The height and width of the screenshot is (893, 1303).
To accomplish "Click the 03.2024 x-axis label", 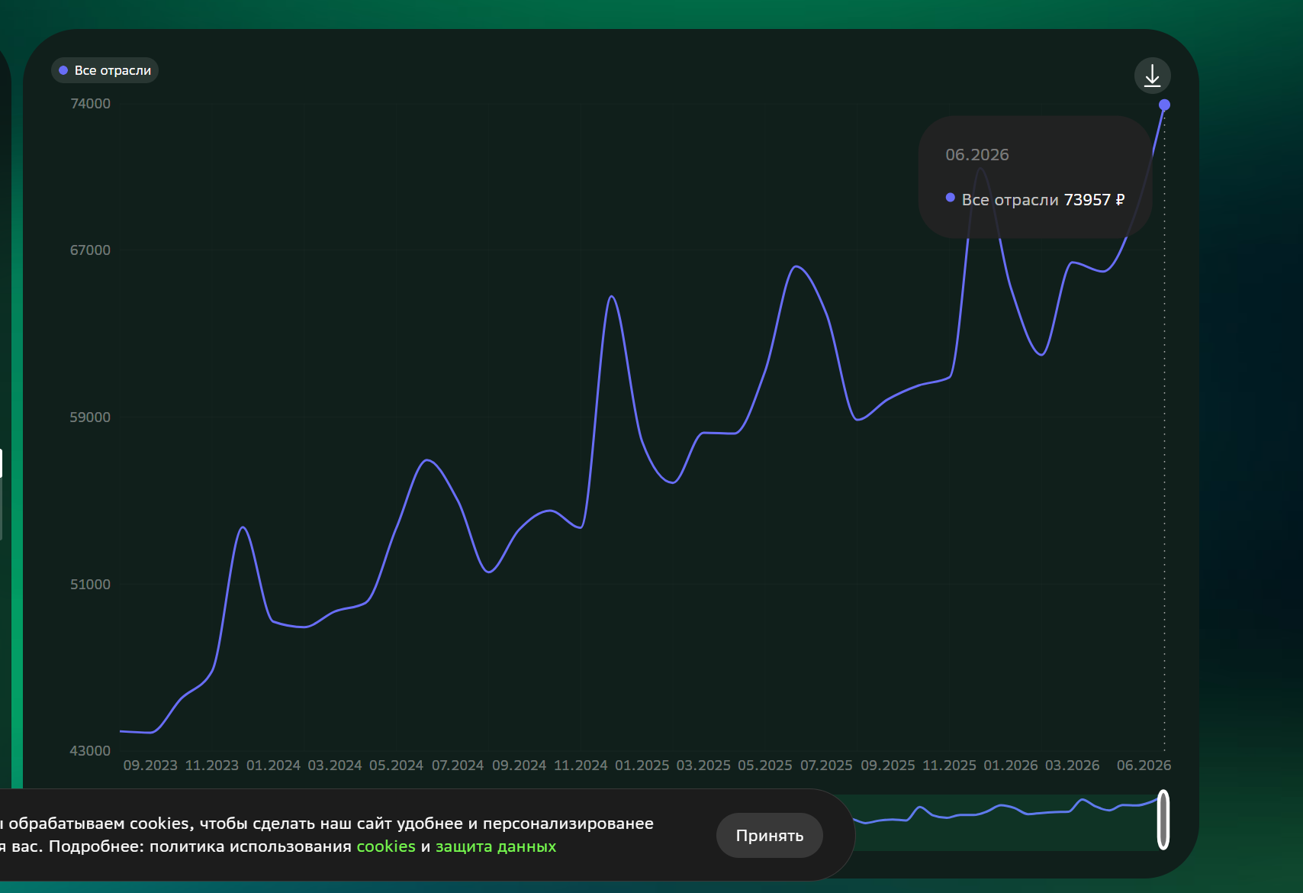I will point(335,765).
